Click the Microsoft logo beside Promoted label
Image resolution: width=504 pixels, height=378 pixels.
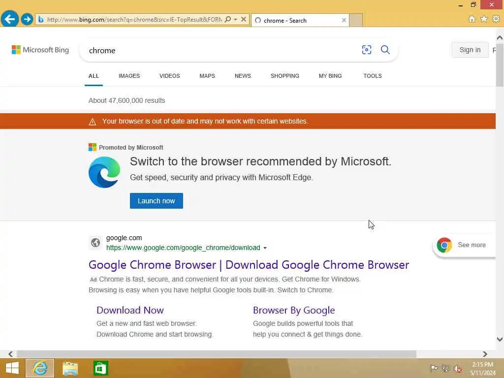click(92, 147)
